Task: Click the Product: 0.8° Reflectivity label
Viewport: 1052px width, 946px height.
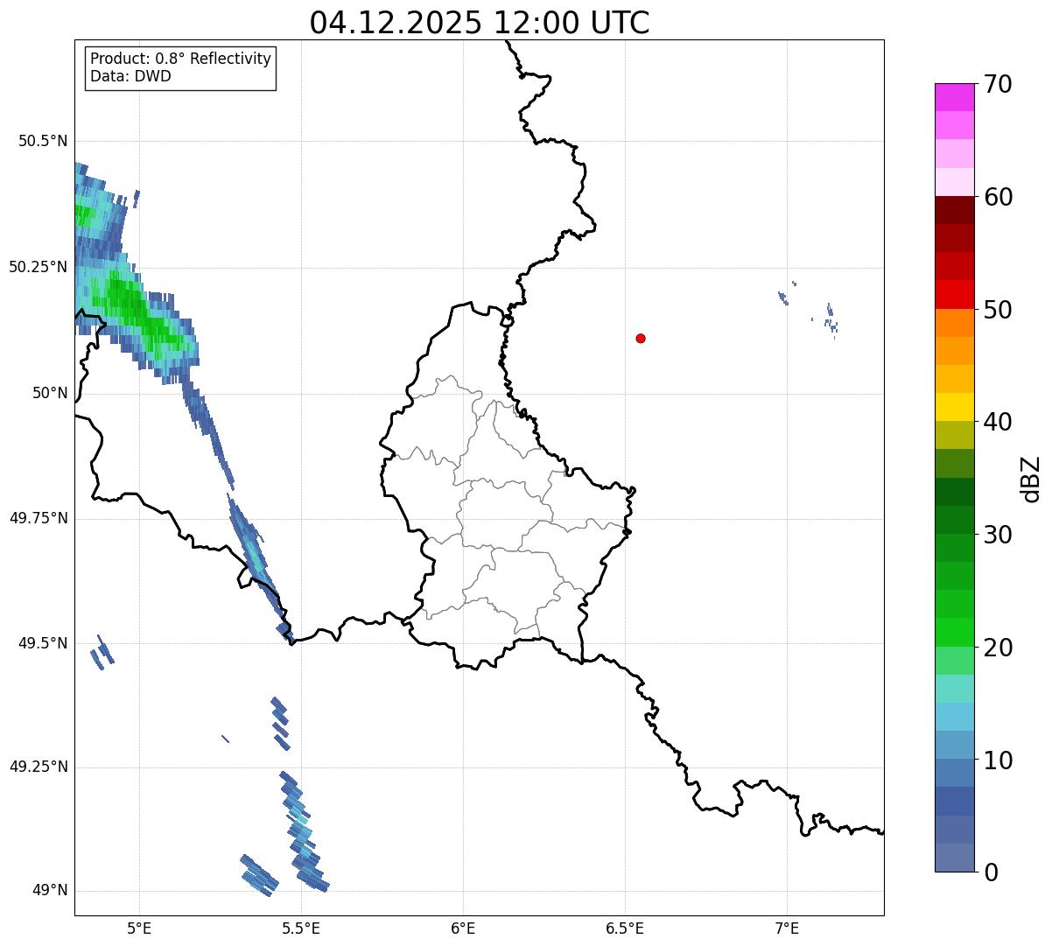Action: pos(181,59)
